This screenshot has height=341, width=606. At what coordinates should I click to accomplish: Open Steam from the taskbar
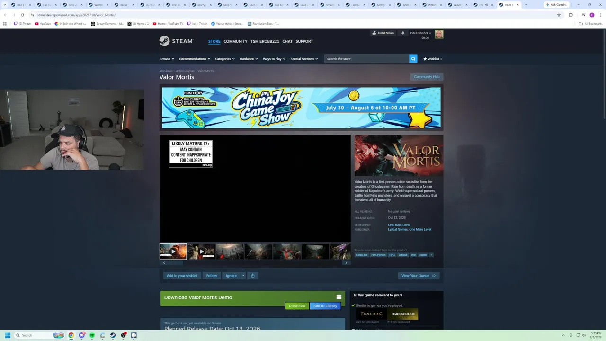point(113,335)
